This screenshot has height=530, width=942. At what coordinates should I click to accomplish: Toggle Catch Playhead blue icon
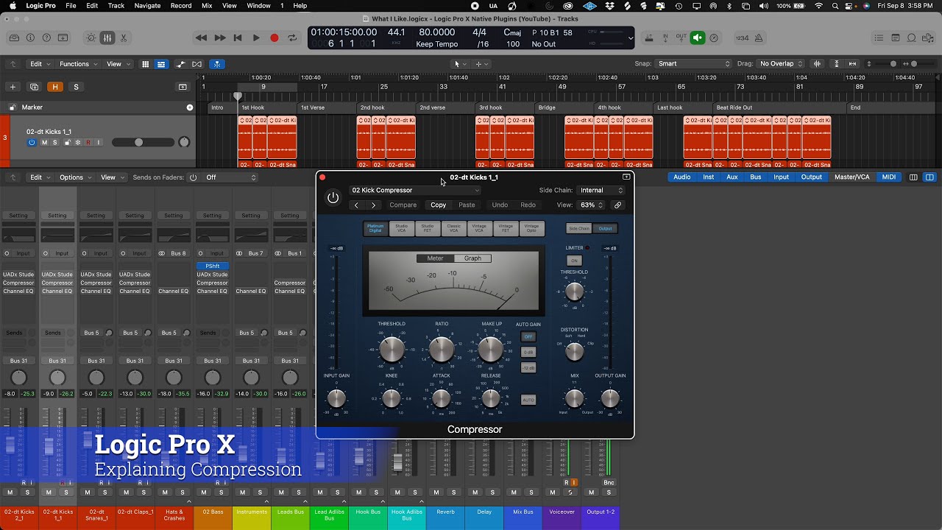coord(217,64)
